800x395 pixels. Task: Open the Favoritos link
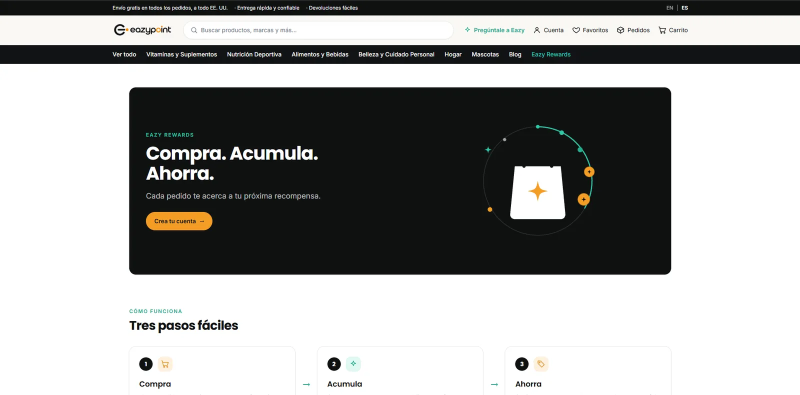(x=590, y=30)
